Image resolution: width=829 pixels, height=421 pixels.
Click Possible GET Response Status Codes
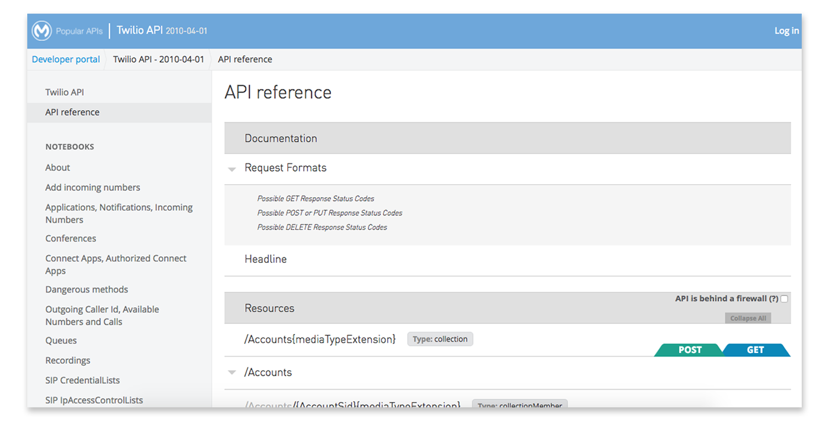pos(316,198)
